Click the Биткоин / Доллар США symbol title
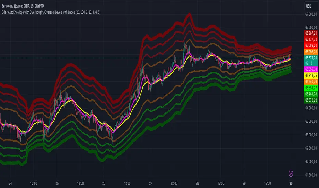The width and height of the screenshot is (319, 188). coord(23,6)
